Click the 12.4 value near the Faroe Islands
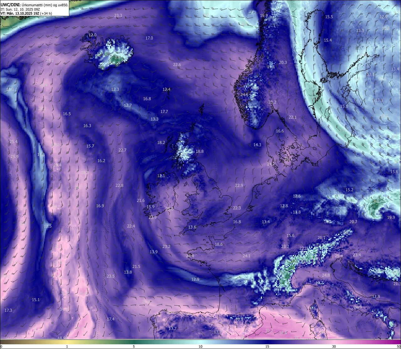Viewport: 401px width, 349px height. 166,90
